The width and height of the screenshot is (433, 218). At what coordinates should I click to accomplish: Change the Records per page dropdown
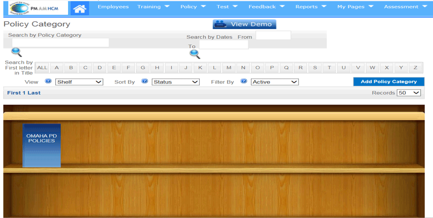[409, 93]
